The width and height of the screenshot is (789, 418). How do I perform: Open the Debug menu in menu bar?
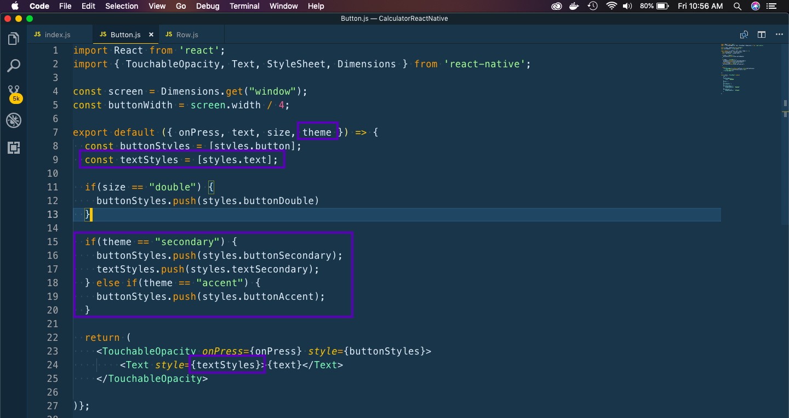tap(208, 6)
